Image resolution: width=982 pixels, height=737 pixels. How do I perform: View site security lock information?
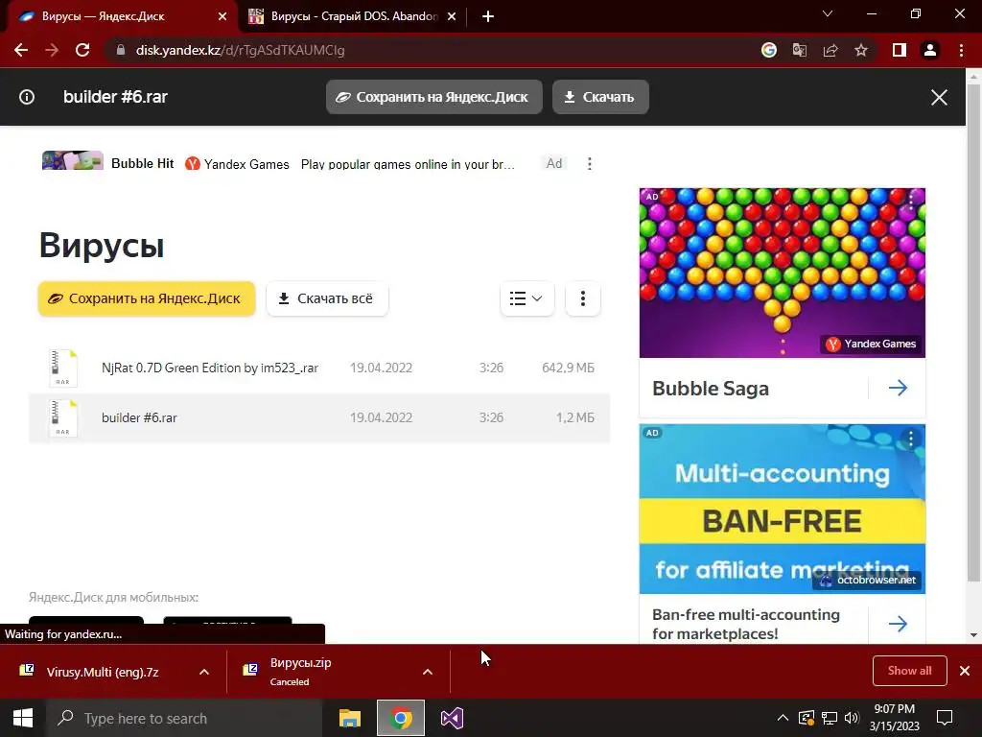(121, 50)
